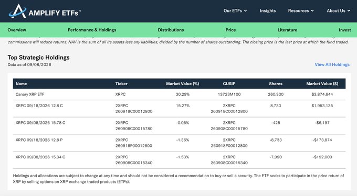
Task: Click the $3,874,644 market value cell
Action: [x=322, y=94]
